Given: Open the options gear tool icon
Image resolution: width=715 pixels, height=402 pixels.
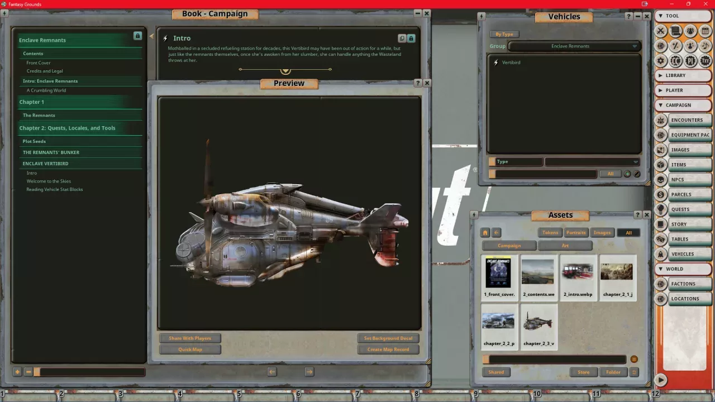Looking at the screenshot, I should pyautogui.click(x=661, y=60).
